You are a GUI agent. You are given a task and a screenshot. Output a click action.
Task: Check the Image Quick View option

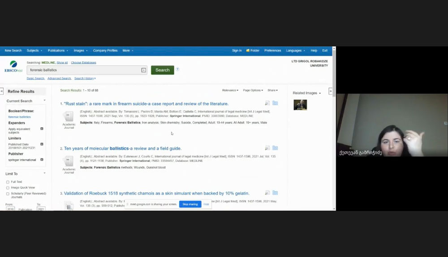[x=8, y=188]
